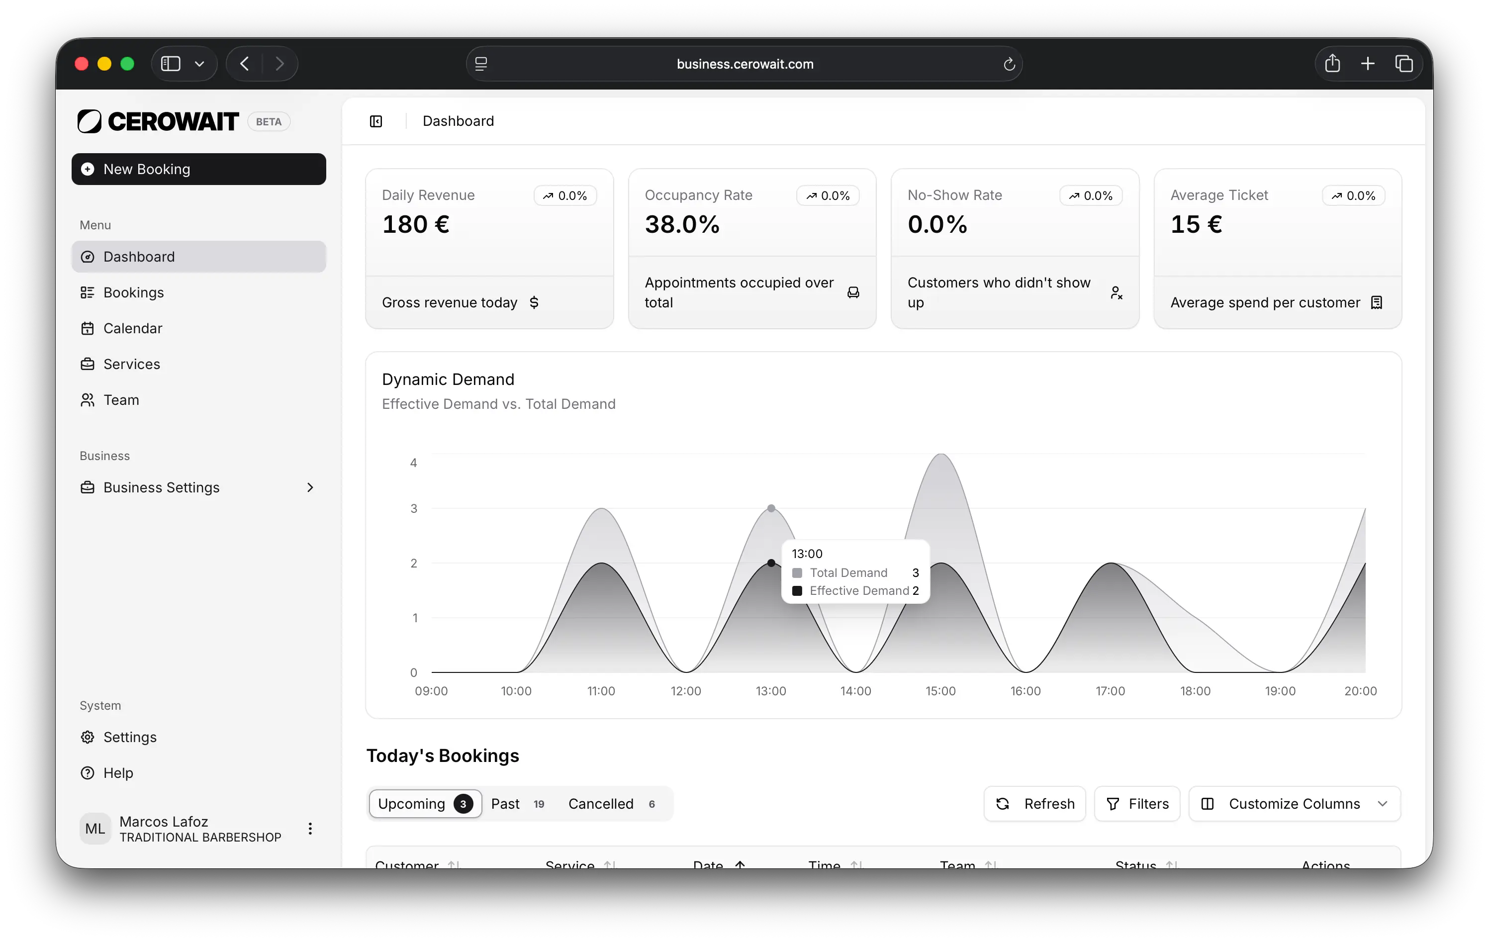Click the Upcoming bookings count badge
1489x942 pixels.
tap(463, 803)
